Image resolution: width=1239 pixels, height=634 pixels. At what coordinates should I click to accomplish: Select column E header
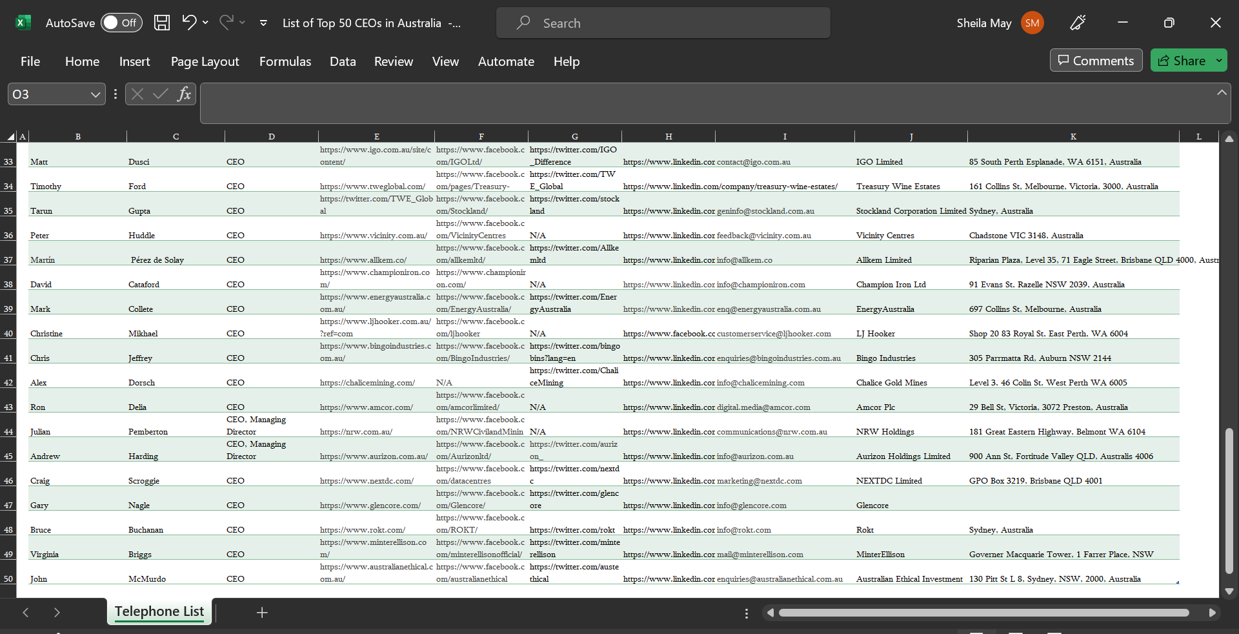376,136
